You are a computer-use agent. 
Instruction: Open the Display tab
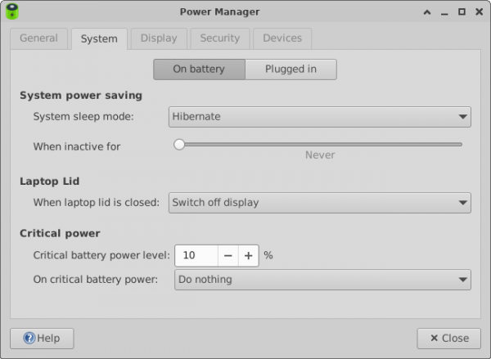(159, 38)
